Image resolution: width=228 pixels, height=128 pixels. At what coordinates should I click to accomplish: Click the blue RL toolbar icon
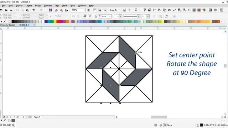coord(210,10)
